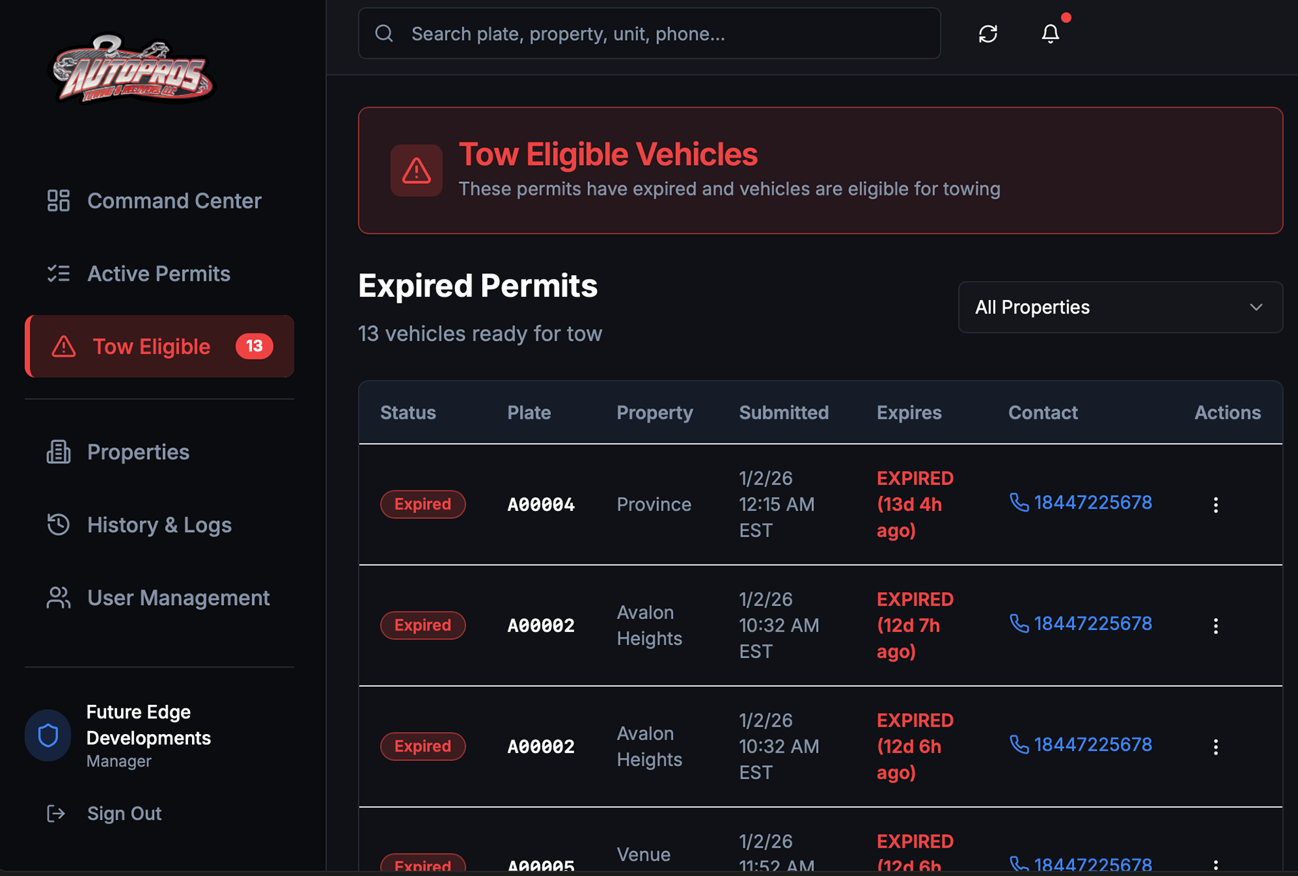Open the All Properties dropdown
1298x876 pixels.
point(1120,307)
